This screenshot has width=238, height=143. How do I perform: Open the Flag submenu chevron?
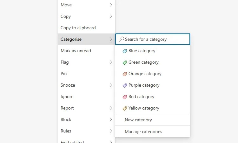point(111,62)
